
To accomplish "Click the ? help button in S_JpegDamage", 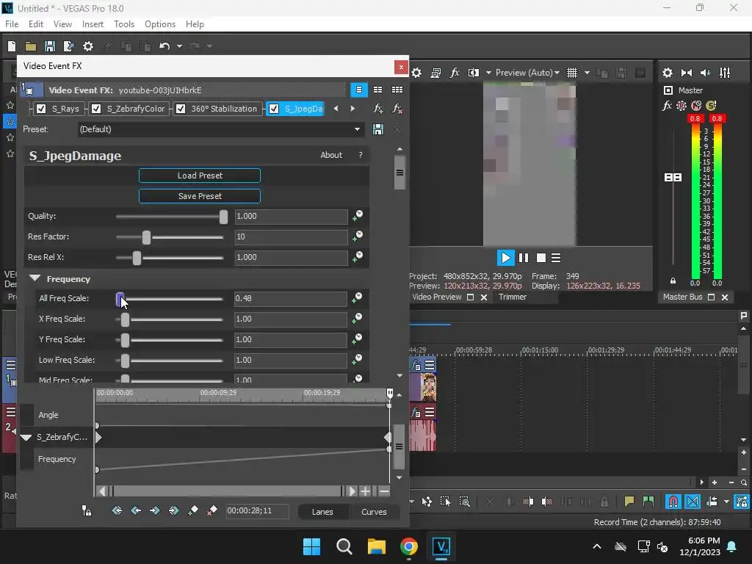I will (361, 155).
